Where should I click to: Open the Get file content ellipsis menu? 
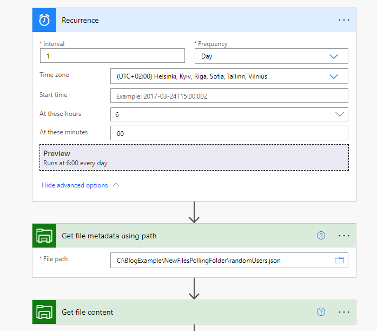344,312
